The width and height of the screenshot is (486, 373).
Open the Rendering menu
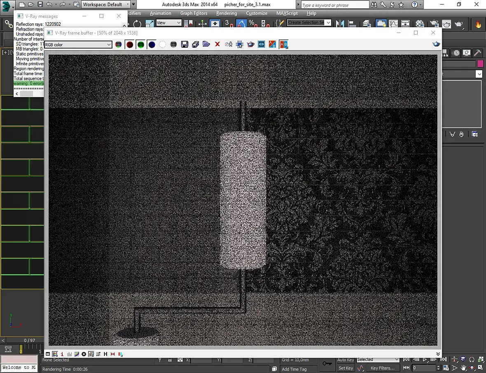tap(226, 13)
